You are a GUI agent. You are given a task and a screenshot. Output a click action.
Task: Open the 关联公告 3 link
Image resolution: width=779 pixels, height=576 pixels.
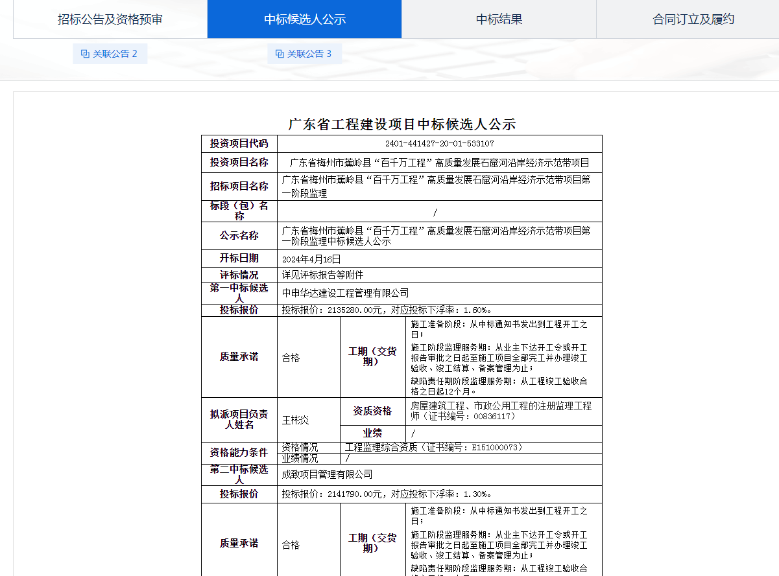pos(309,54)
